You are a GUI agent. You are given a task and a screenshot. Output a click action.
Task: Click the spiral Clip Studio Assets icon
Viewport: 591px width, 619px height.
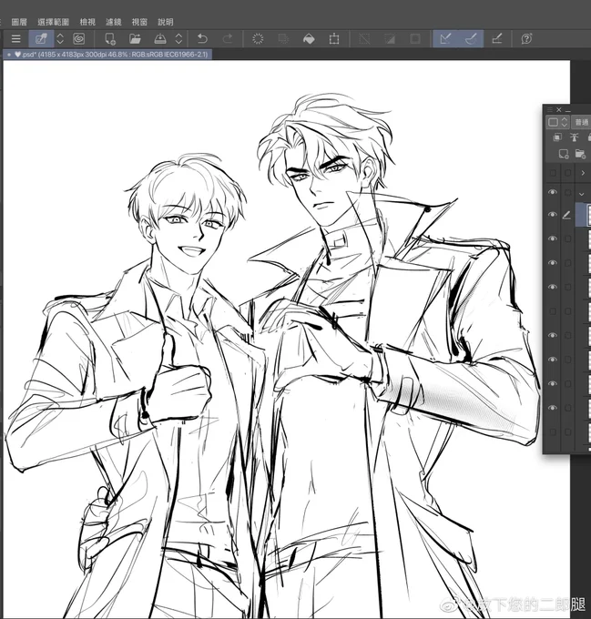(79, 38)
